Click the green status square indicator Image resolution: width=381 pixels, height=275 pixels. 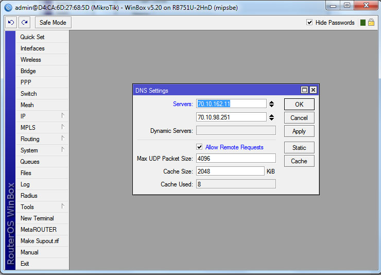click(x=362, y=23)
